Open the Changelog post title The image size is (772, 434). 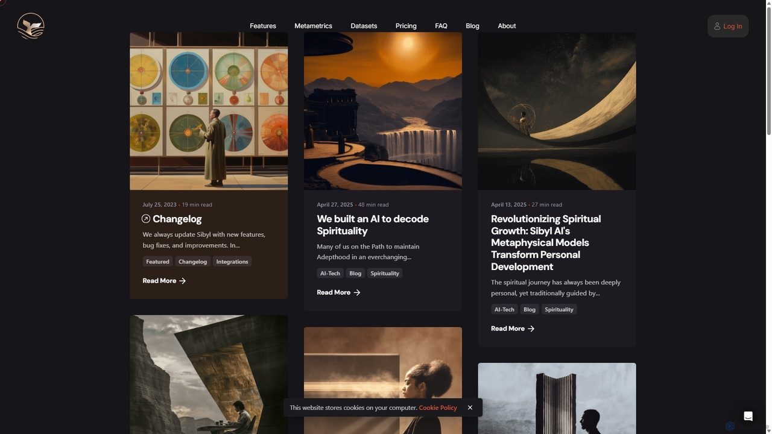tap(177, 219)
